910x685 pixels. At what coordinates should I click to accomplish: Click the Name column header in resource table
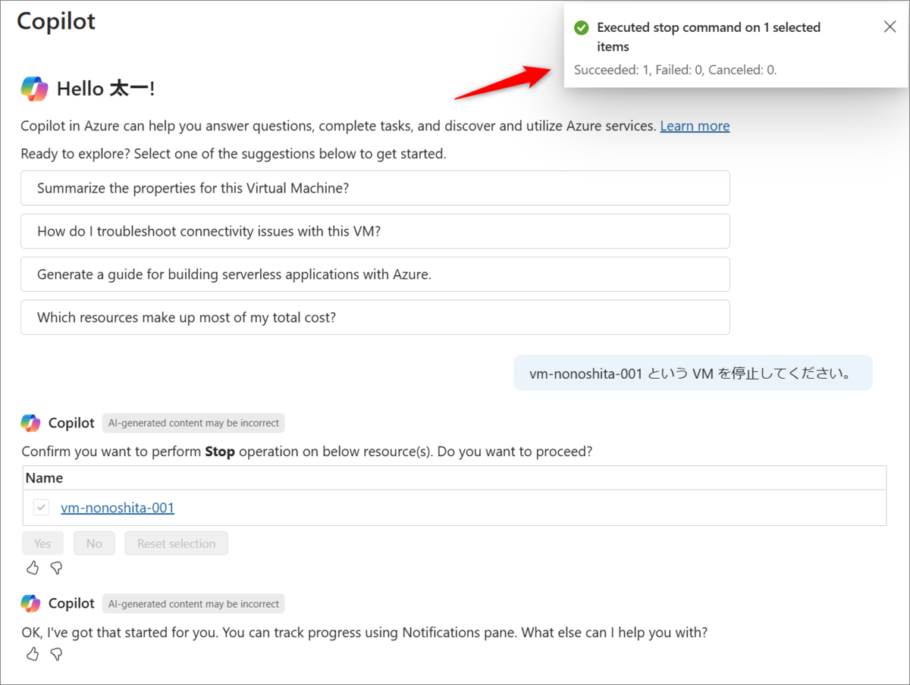[44, 478]
